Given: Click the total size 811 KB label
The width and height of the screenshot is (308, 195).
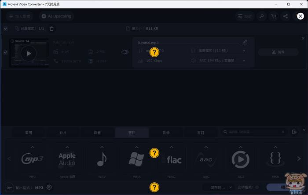Looking at the screenshot, I should click(145, 29).
